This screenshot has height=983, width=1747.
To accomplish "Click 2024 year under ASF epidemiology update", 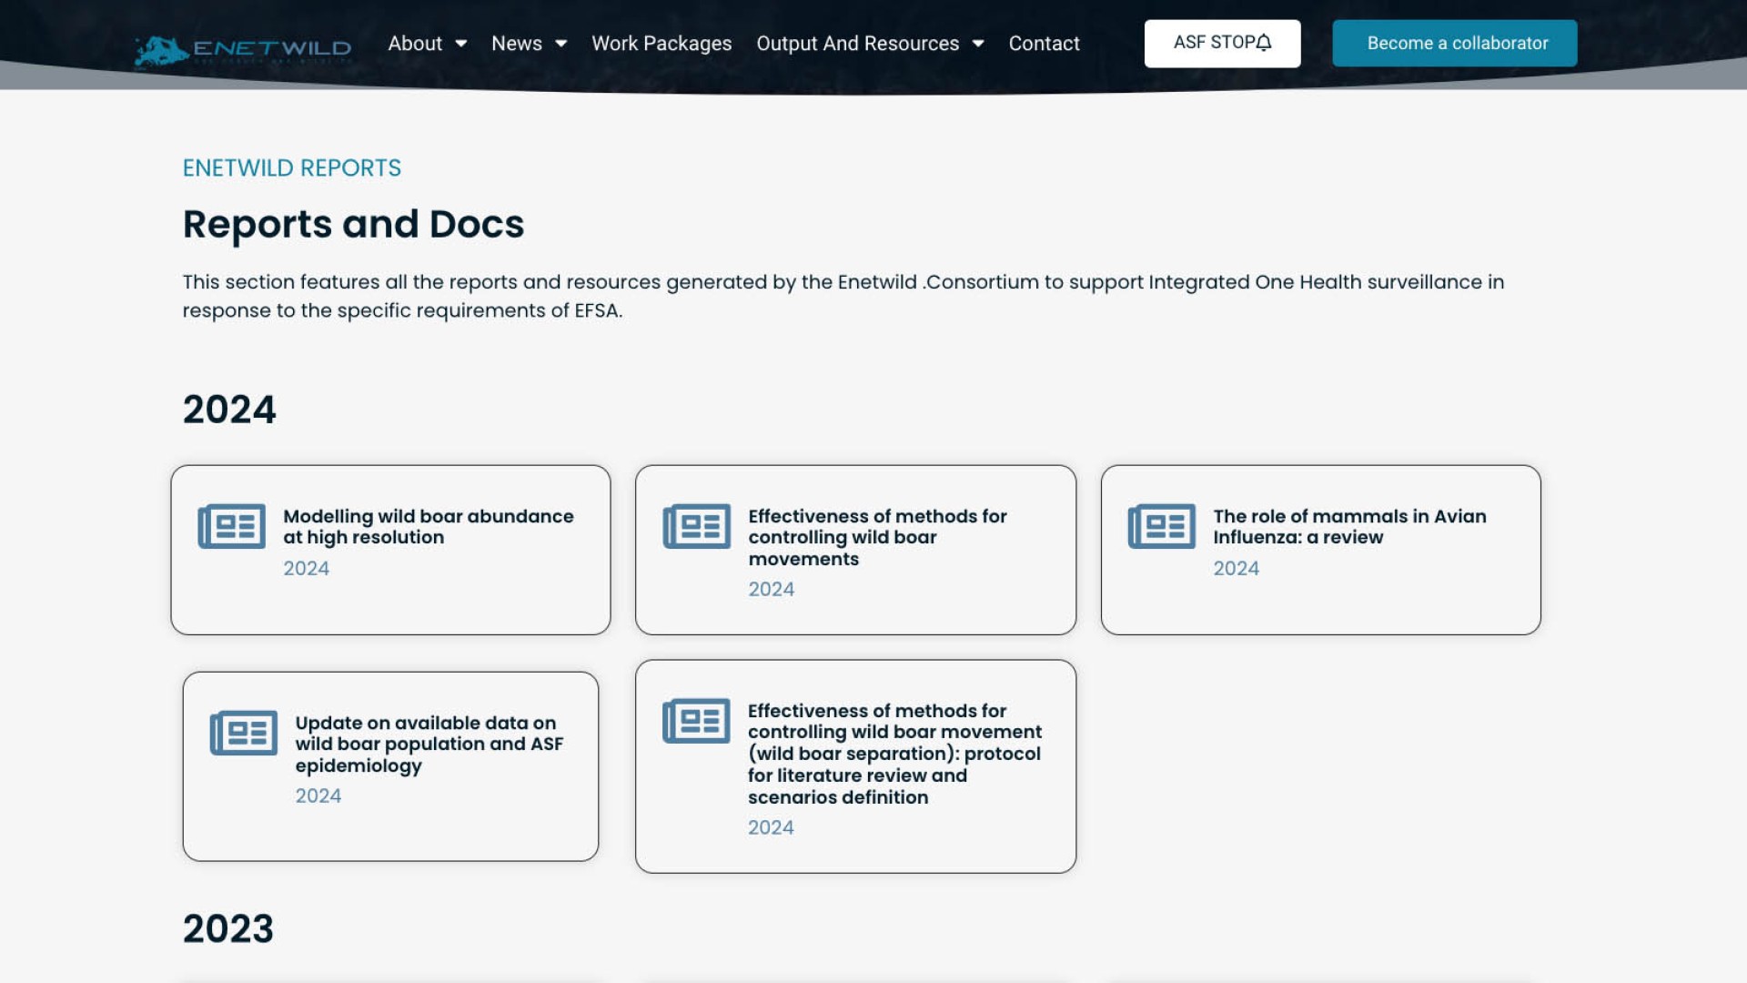I will (318, 796).
